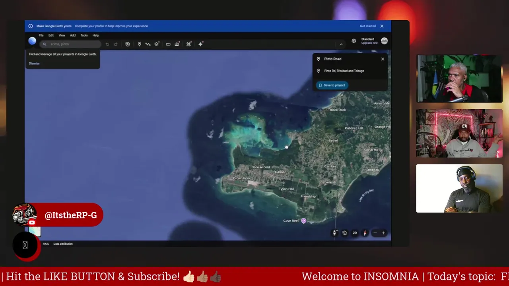The height and width of the screenshot is (286, 509).
Task: Click the Friendship map label
Action: [x=308, y=197]
